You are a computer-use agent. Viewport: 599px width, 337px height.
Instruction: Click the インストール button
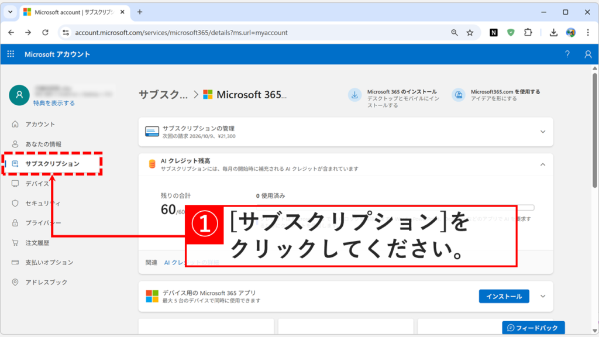point(504,296)
